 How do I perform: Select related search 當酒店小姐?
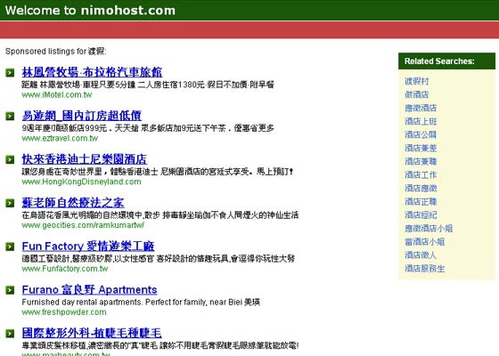click(424, 241)
